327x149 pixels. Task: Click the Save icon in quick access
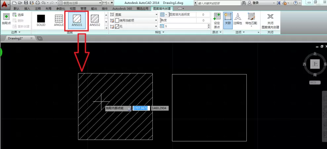coord(26,3)
